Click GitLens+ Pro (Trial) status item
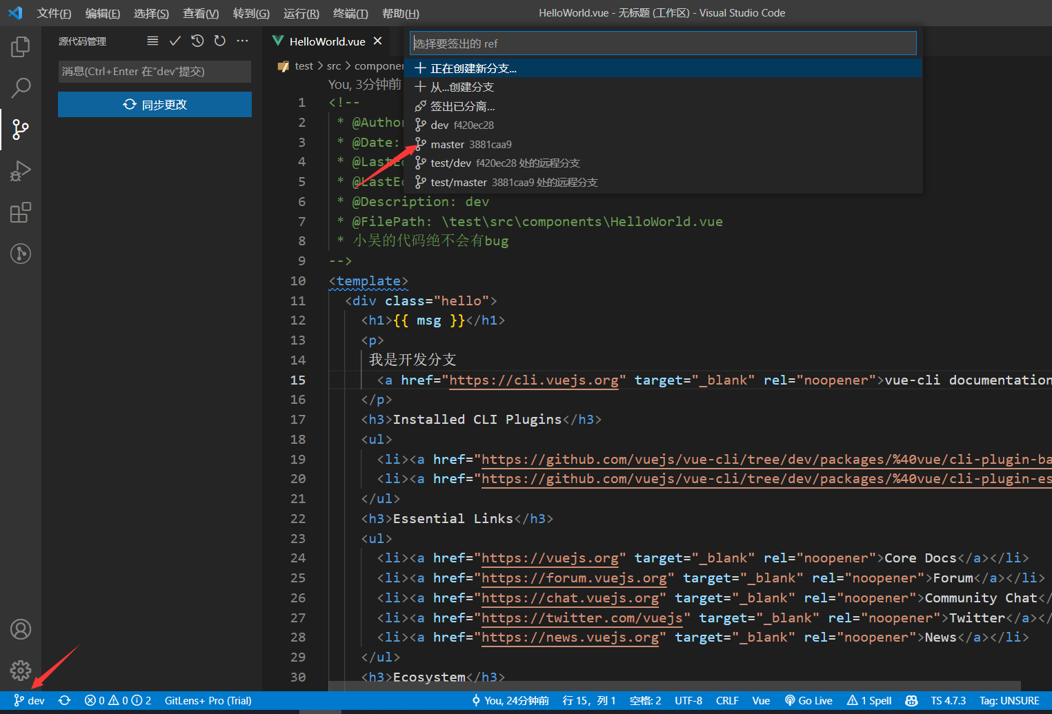Viewport: 1052px width, 714px height. tap(208, 701)
